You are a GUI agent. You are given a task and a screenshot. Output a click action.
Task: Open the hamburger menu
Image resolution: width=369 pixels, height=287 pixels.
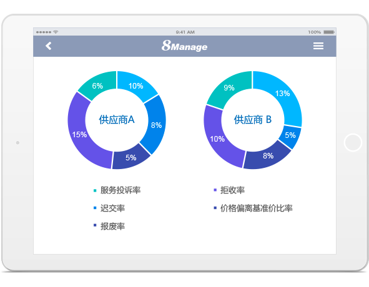coord(318,46)
